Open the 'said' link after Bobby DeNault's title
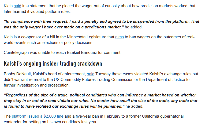Image resolution: width=205 pixels, height=131 pixels. [x=91, y=74]
